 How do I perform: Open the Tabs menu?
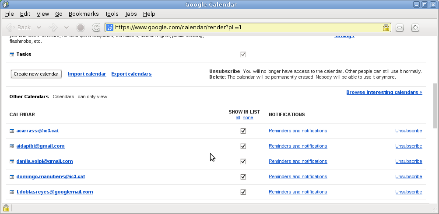coord(130,14)
